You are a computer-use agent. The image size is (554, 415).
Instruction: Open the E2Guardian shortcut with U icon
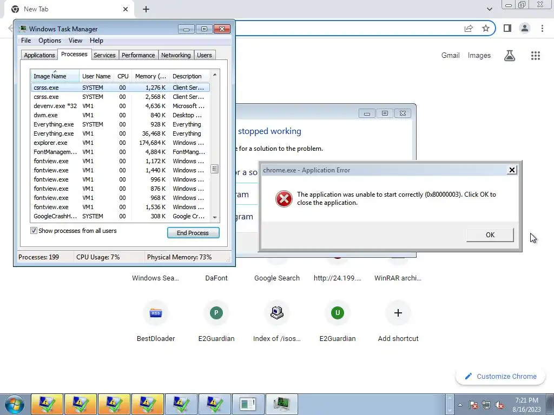pos(338,313)
